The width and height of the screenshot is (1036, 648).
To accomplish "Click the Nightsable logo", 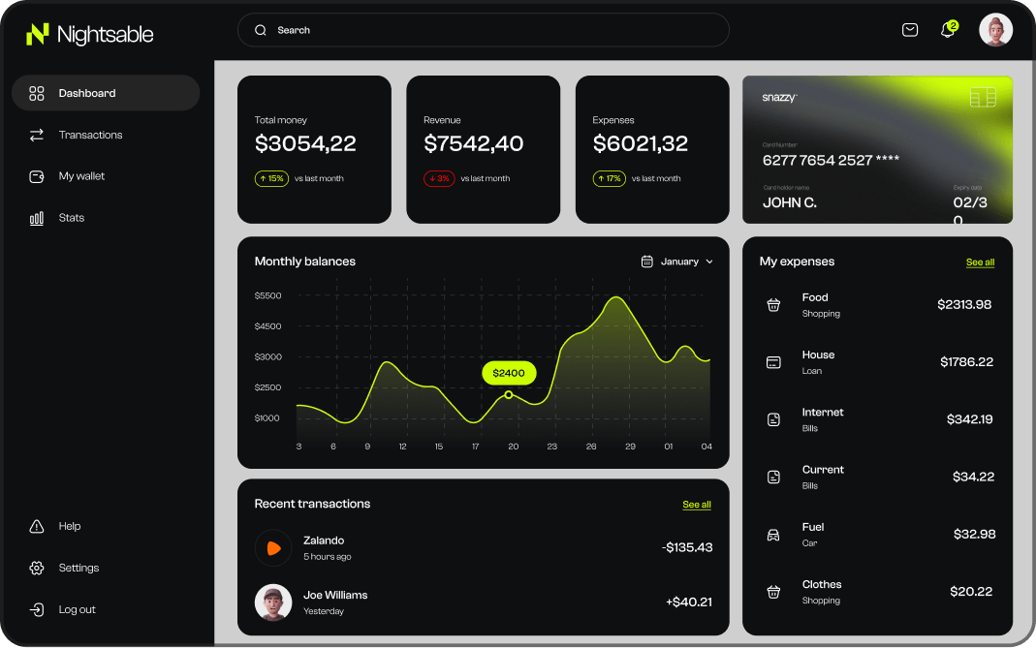I will click(x=90, y=35).
